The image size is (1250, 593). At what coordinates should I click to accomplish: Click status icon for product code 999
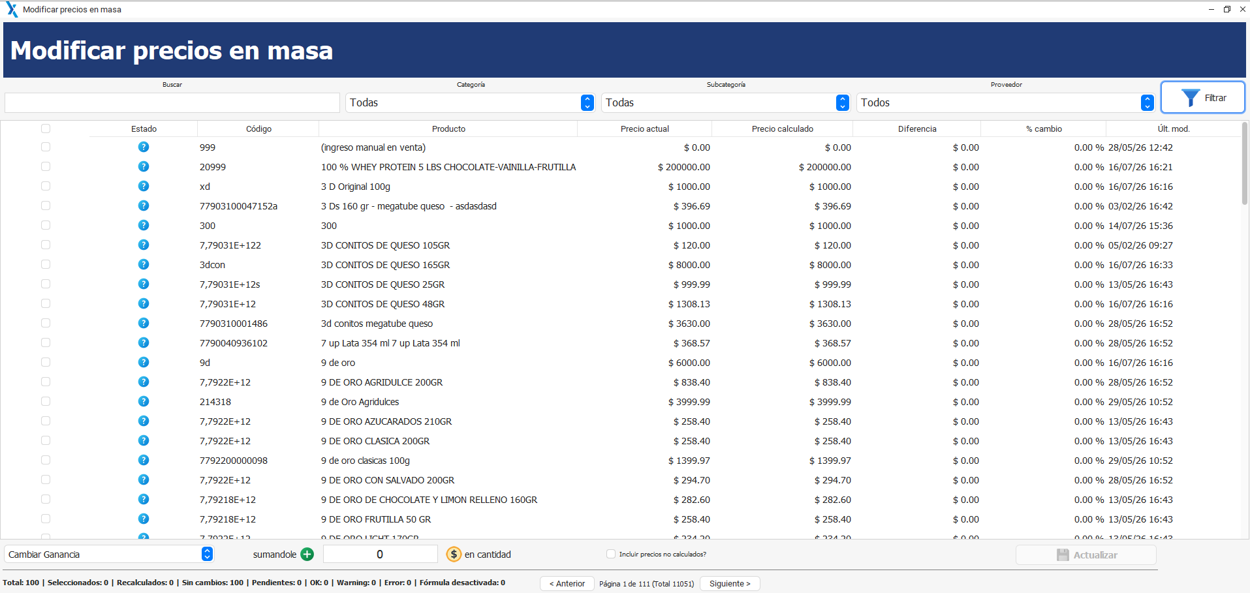click(x=144, y=147)
